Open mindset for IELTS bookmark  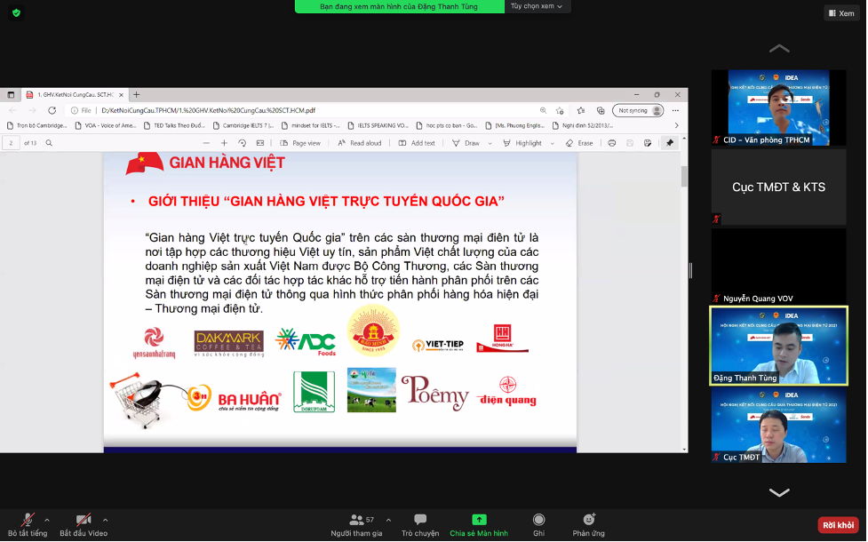point(311,125)
